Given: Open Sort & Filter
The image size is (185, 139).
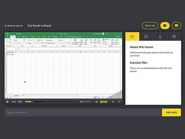Looking at the screenshot, I should point(113,42).
